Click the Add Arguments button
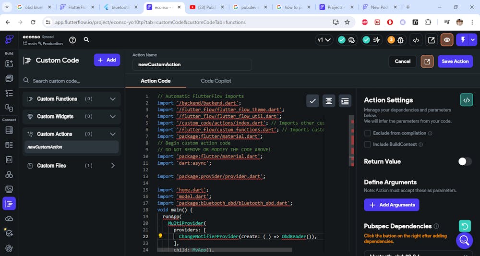The image size is (480, 256). click(x=392, y=205)
